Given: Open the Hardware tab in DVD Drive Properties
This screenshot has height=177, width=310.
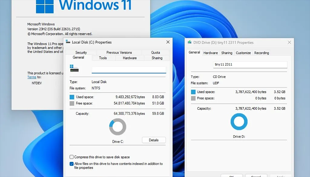Looking at the screenshot, I should coord(210,53).
